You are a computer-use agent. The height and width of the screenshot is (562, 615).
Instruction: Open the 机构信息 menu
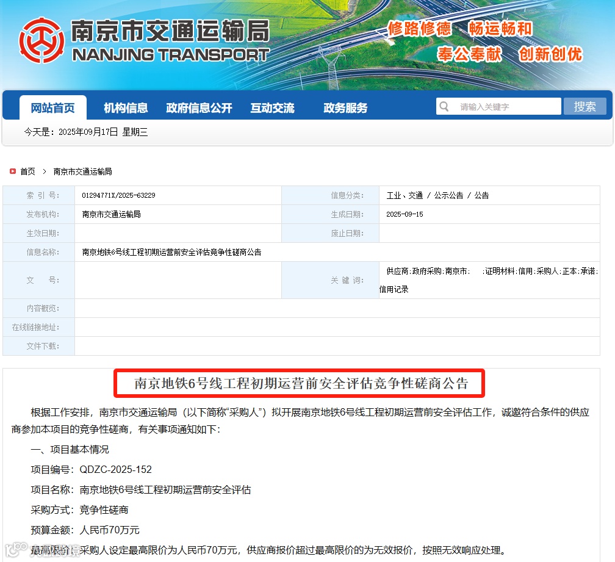pyautogui.click(x=126, y=107)
